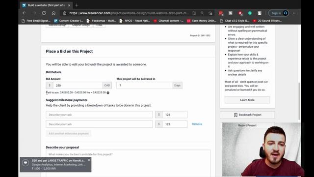Click the notification chat bubble icon
This screenshot has width=314, height=177.
tap(26, 163)
